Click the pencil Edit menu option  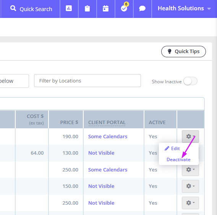(x=172, y=149)
